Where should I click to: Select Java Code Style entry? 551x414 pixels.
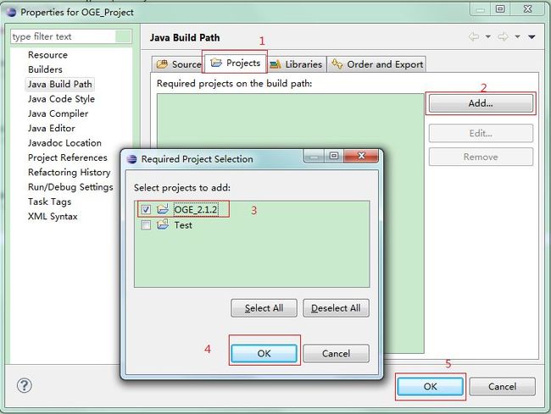(61, 99)
